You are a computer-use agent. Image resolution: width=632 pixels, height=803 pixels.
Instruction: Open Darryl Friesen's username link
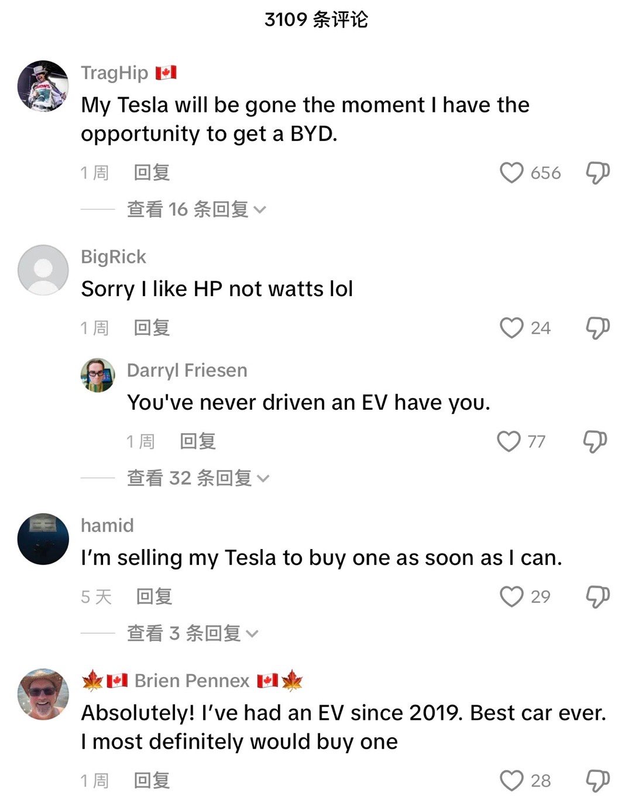coord(187,370)
